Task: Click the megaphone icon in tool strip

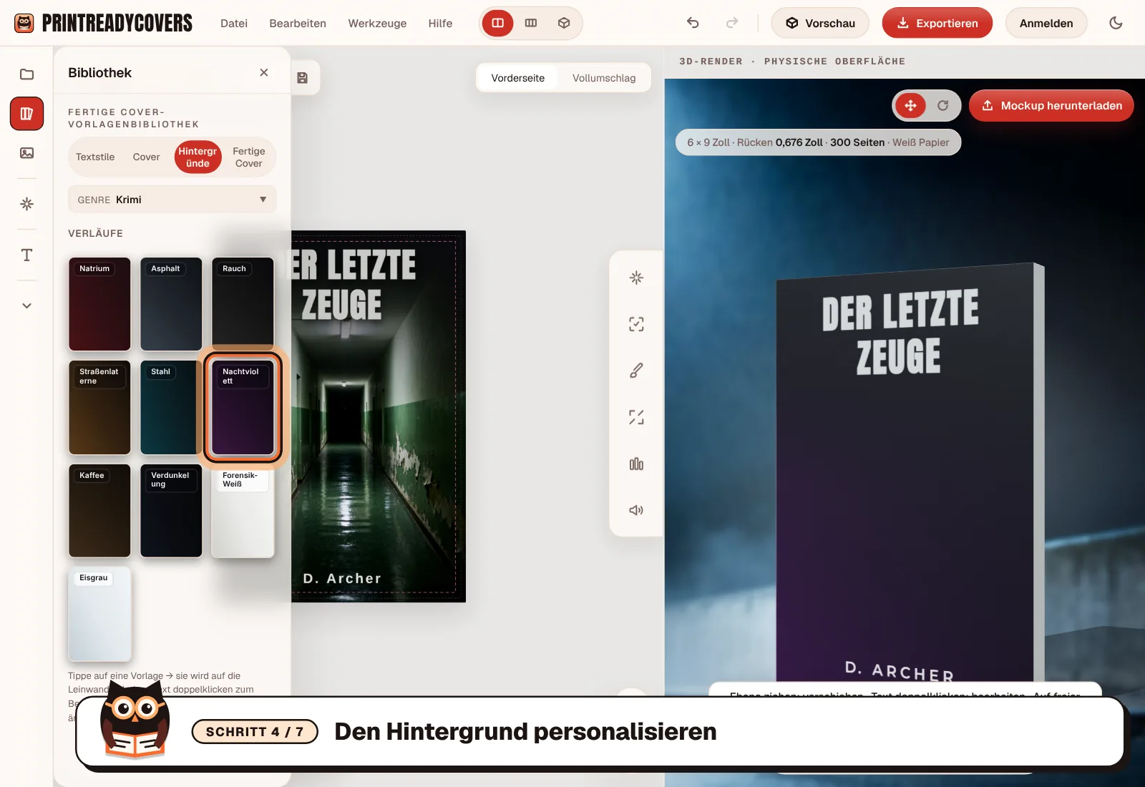Action: tap(636, 510)
